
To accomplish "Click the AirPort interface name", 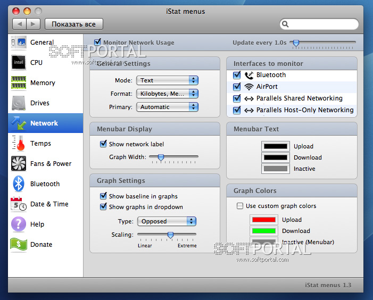I will coord(267,87).
